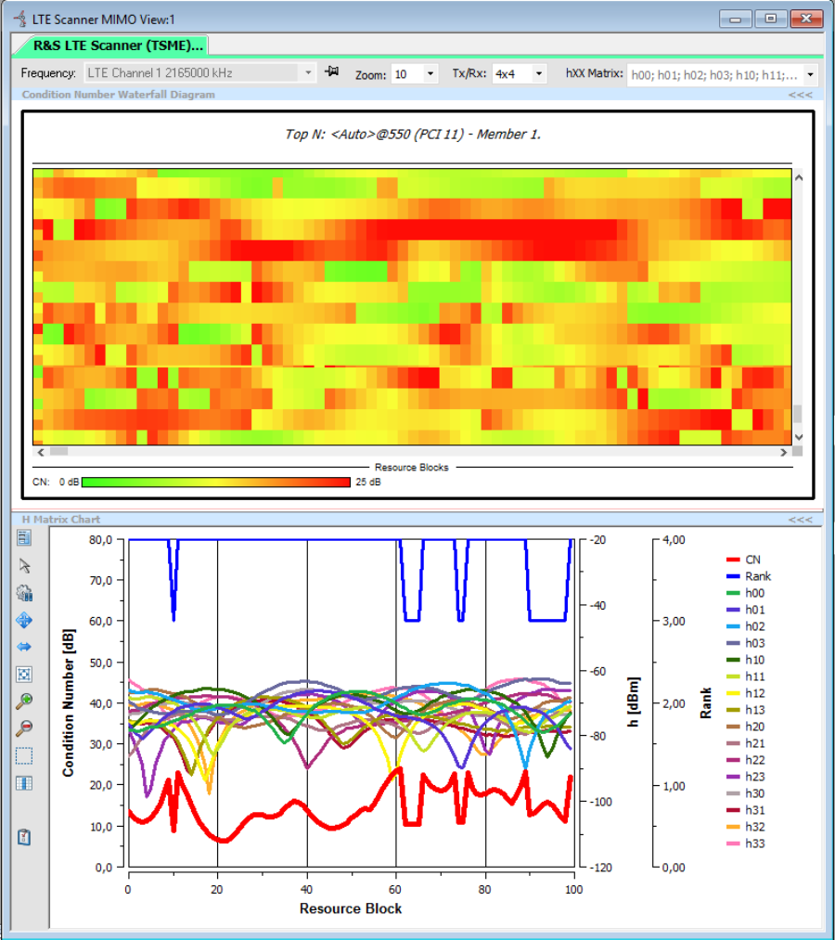Click the chart settings gear icon
Image resolution: width=835 pixels, height=940 pixels.
23,592
